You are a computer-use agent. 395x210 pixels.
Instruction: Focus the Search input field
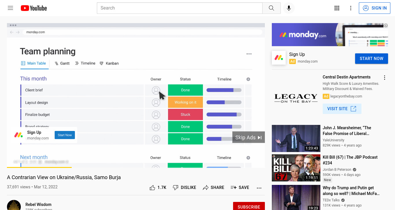pyautogui.click(x=180, y=8)
